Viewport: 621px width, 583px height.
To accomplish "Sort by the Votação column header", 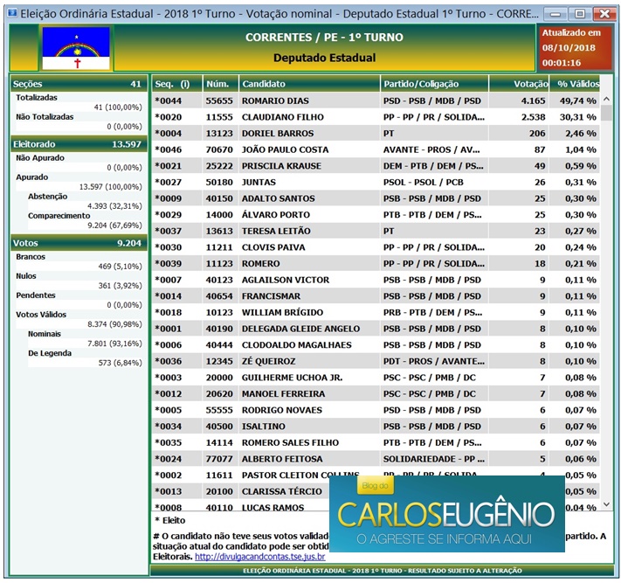I will [519, 84].
